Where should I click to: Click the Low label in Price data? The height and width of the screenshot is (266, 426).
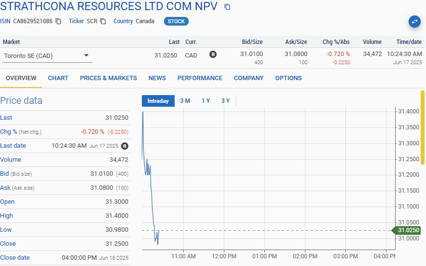click(x=6, y=230)
